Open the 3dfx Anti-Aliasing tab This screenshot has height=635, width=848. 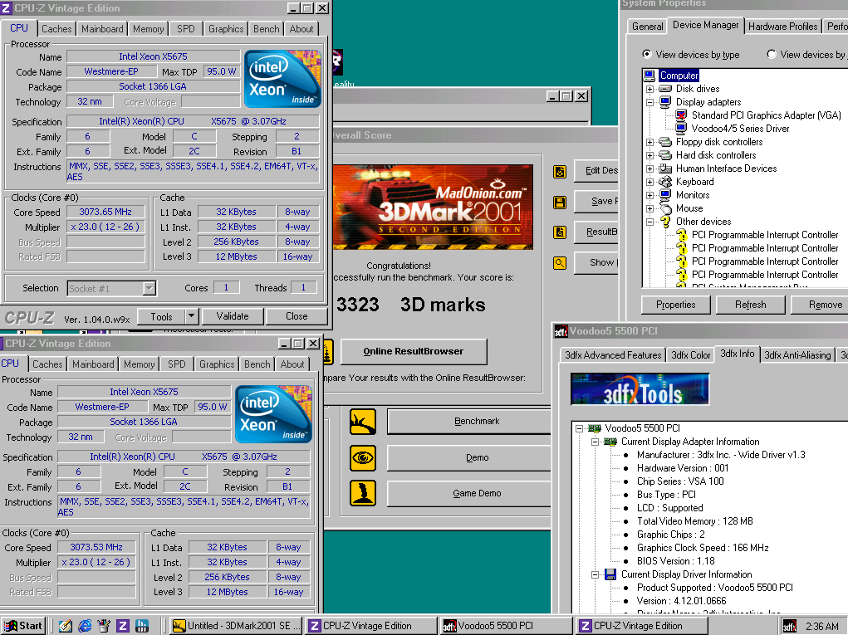pos(797,355)
